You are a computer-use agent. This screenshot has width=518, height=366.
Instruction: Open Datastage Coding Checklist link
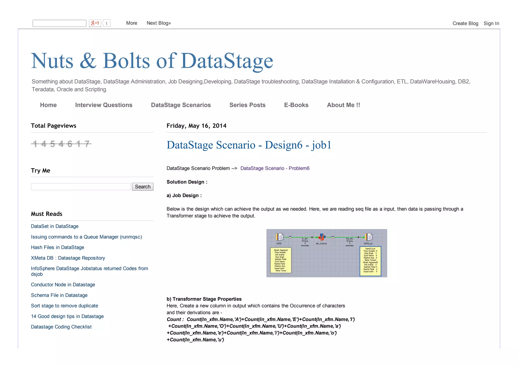(x=61, y=327)
